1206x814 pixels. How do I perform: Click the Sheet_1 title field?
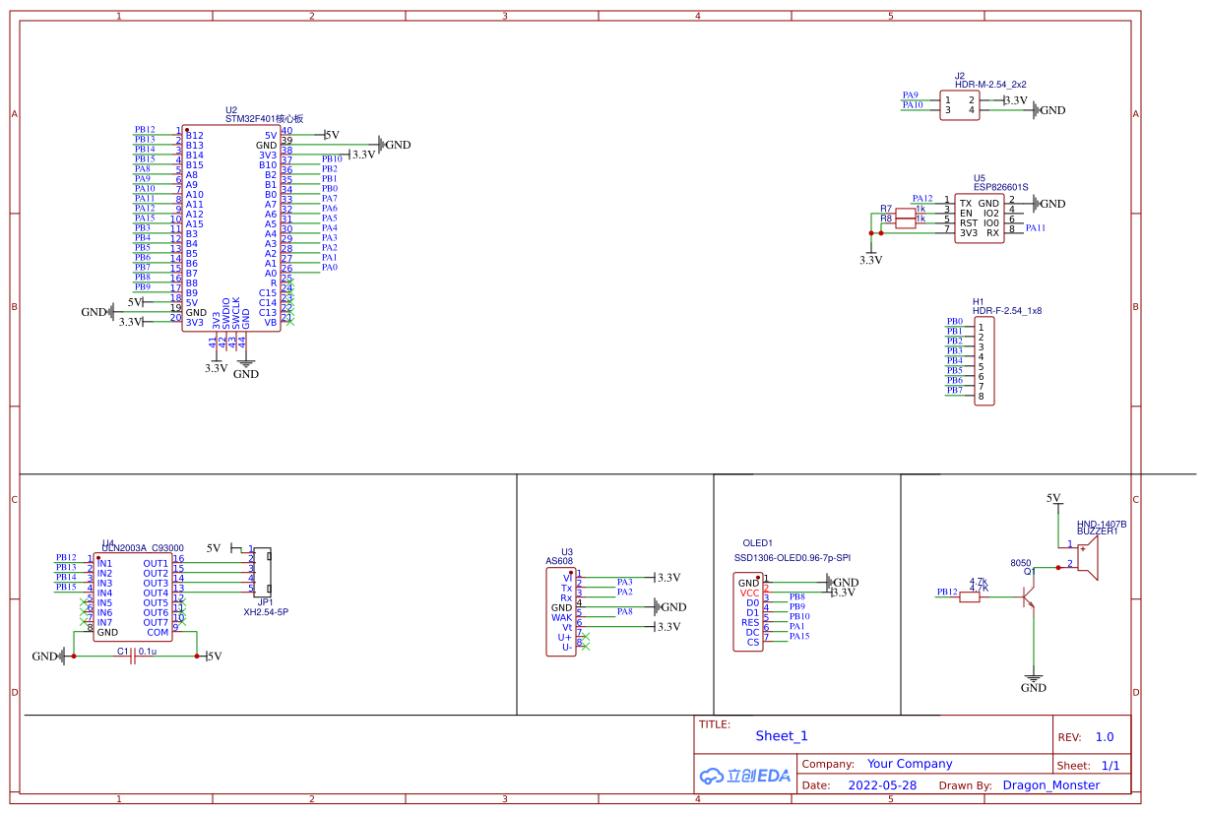[x=782, y=735]
